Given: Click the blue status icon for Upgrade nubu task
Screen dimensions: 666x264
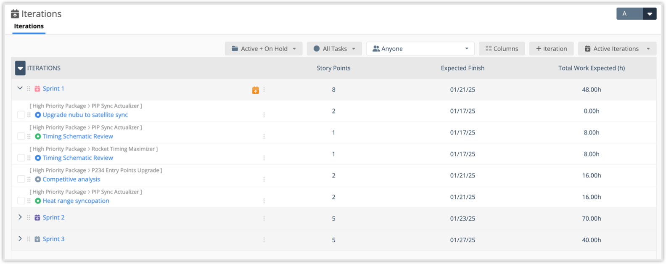Looking at the screenshot, I should click(x=38, y=115).
